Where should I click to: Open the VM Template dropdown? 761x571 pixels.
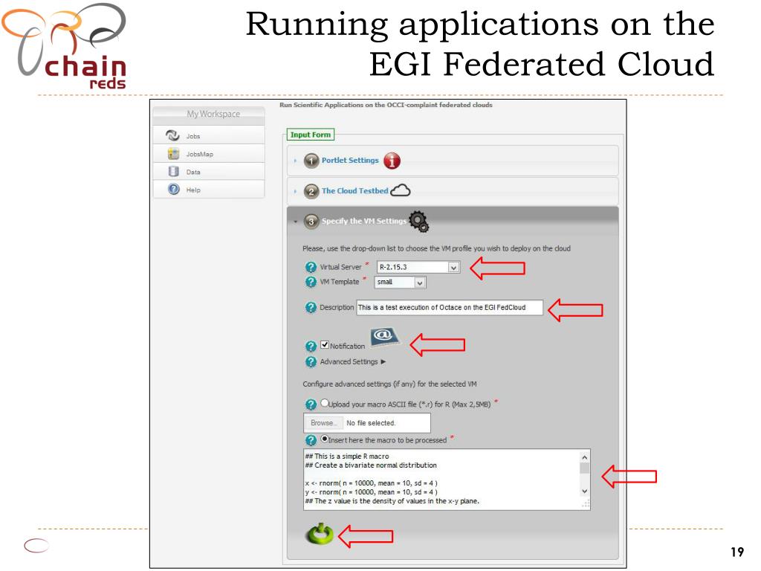pos(400,282)
